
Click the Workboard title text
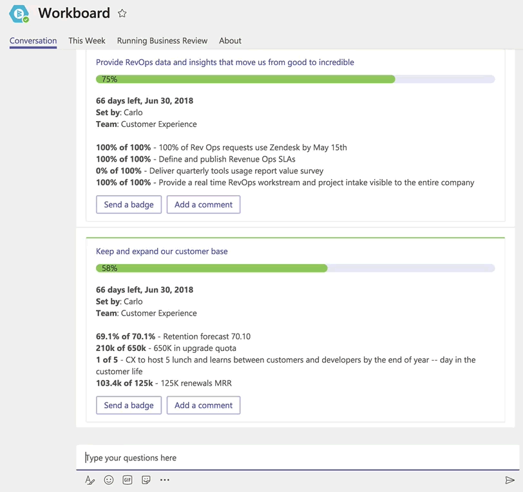[x=74, y=13]
